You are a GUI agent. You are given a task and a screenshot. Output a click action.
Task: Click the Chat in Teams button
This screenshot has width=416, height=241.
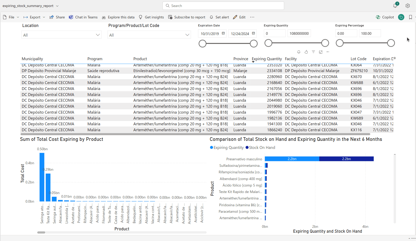(x=83, y=17)
